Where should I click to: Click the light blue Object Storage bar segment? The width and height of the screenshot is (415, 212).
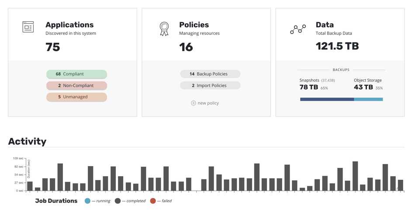[368, 99]
